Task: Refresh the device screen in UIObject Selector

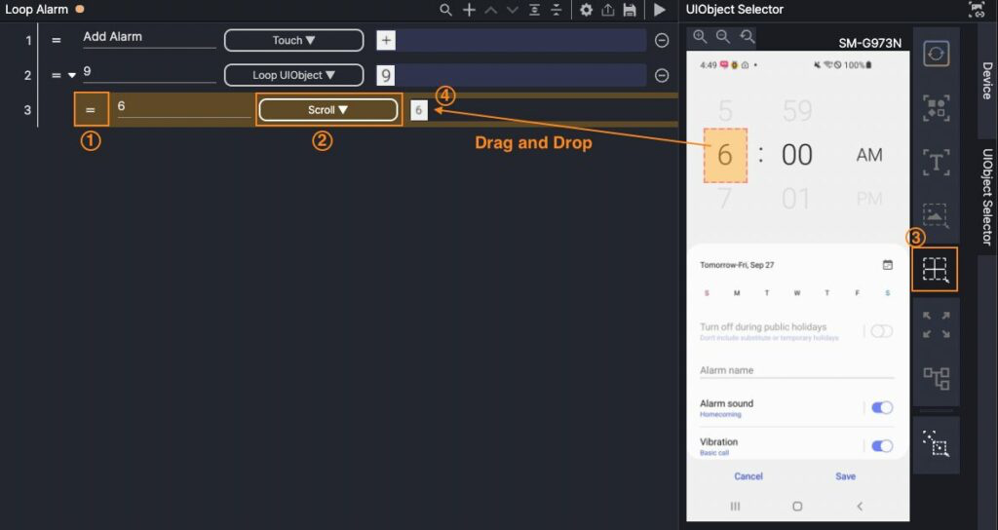Action: [x=936, y=54]
